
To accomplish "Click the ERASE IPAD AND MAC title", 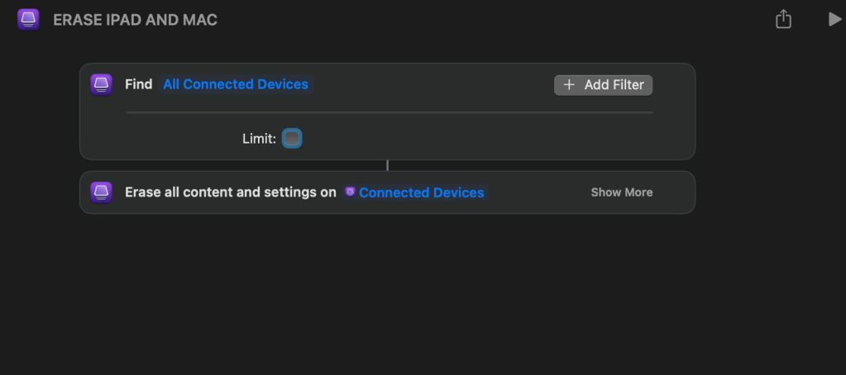I will click(135, 20).
